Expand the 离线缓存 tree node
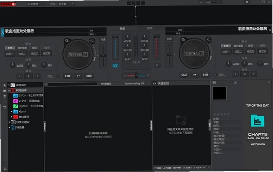 pos(11,117)
